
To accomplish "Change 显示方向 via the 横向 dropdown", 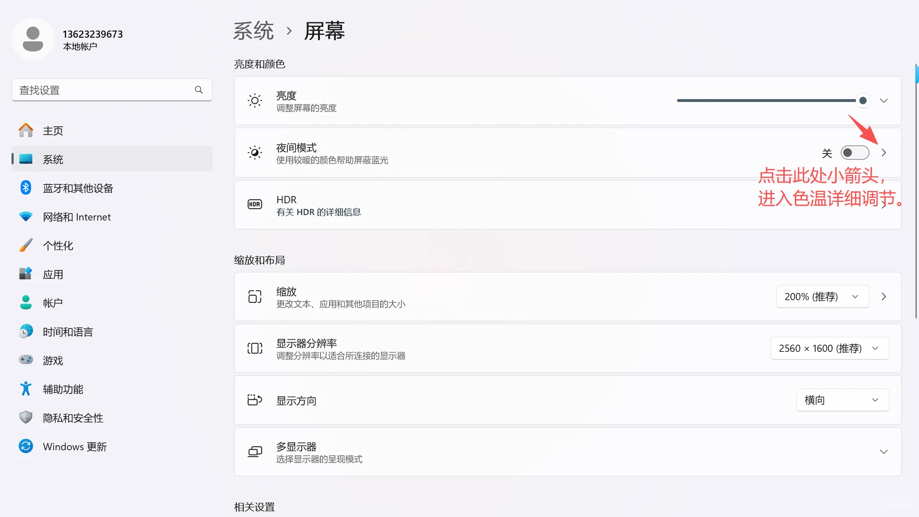I will [842, 400].
